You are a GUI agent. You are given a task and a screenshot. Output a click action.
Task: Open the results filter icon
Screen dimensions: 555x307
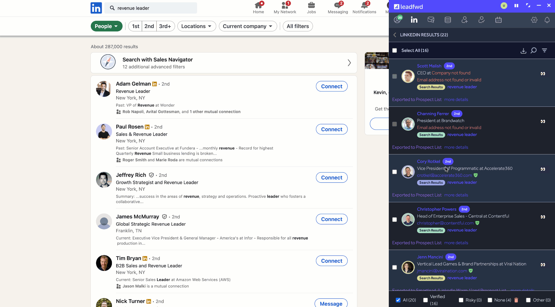click(x=544, y=50)
